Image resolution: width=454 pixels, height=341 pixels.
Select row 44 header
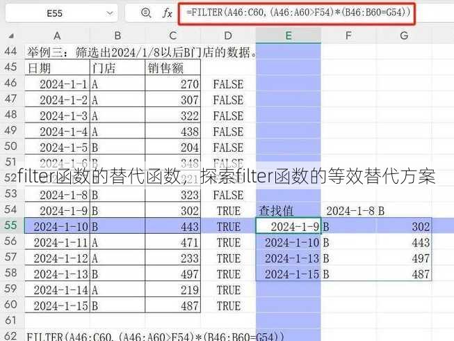coord(11,51)
